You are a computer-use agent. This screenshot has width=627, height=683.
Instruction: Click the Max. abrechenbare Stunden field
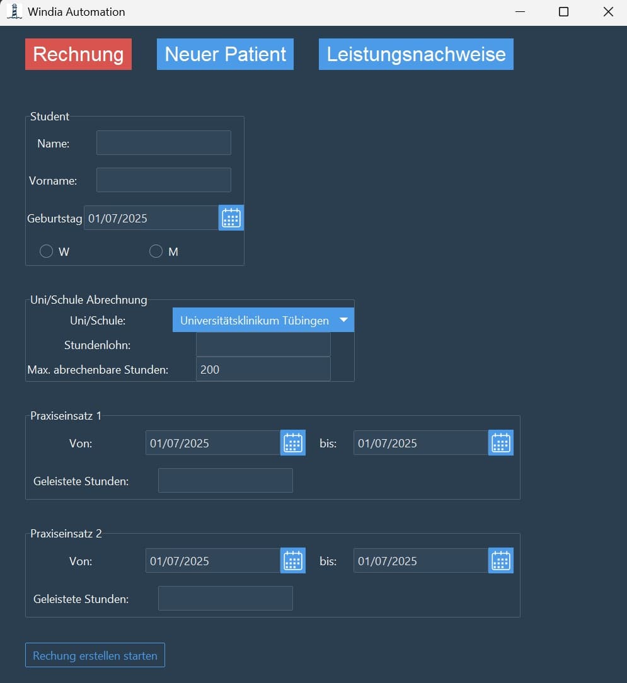(263, 369)
